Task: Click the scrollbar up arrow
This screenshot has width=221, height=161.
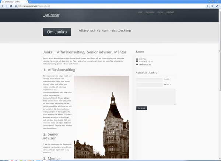Action: click(x=220, y=10)
